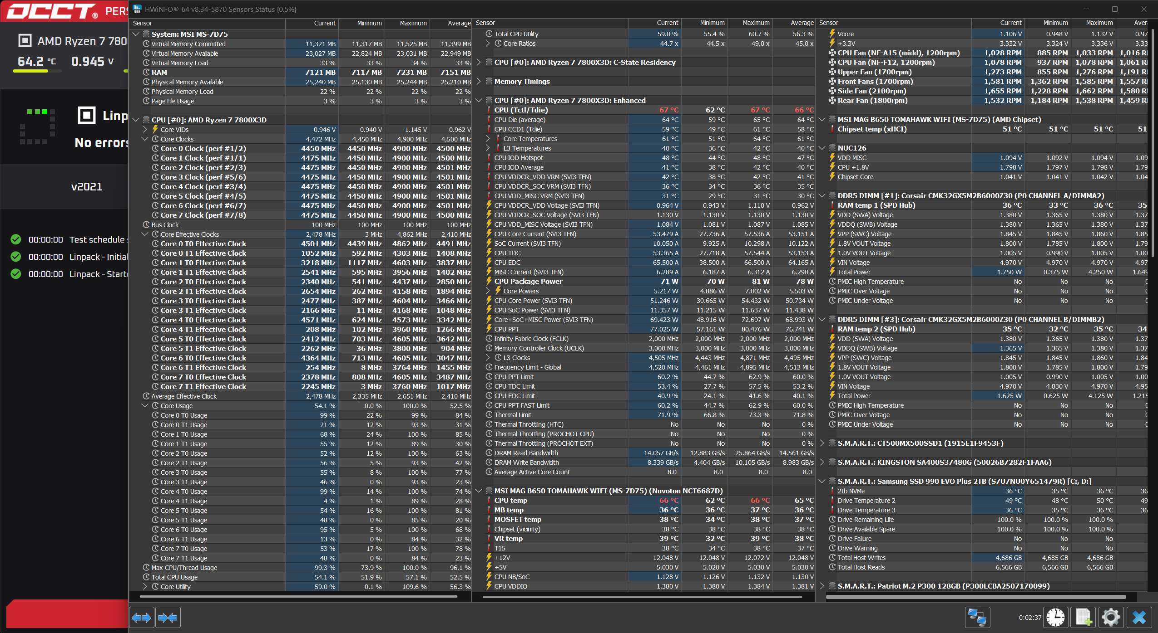Click the horizontal scrollbar under the right panel
1158x633 pixels.
click(x=975, y=597)
